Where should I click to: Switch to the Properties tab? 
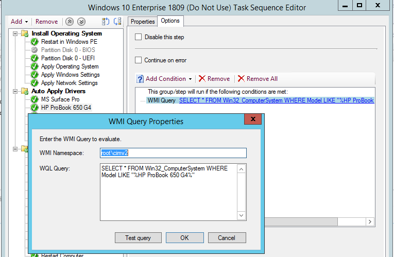pos(143,22)
